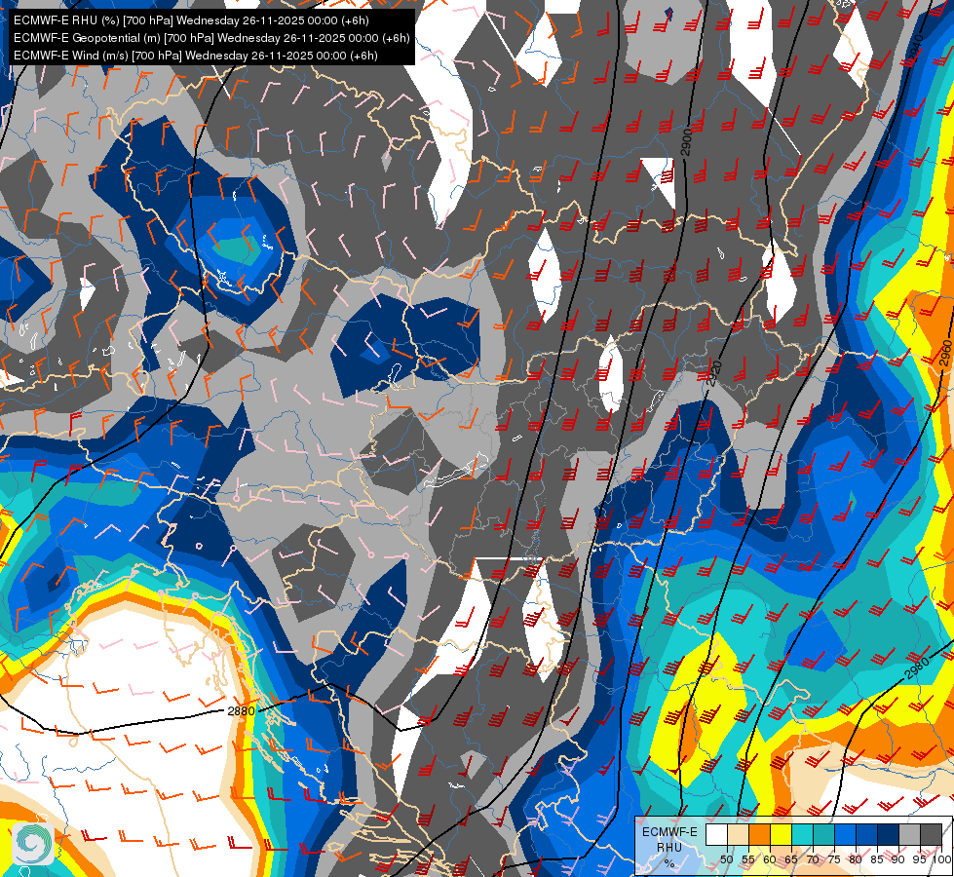Click the white below-50% legend swatch

coord(716,834)
